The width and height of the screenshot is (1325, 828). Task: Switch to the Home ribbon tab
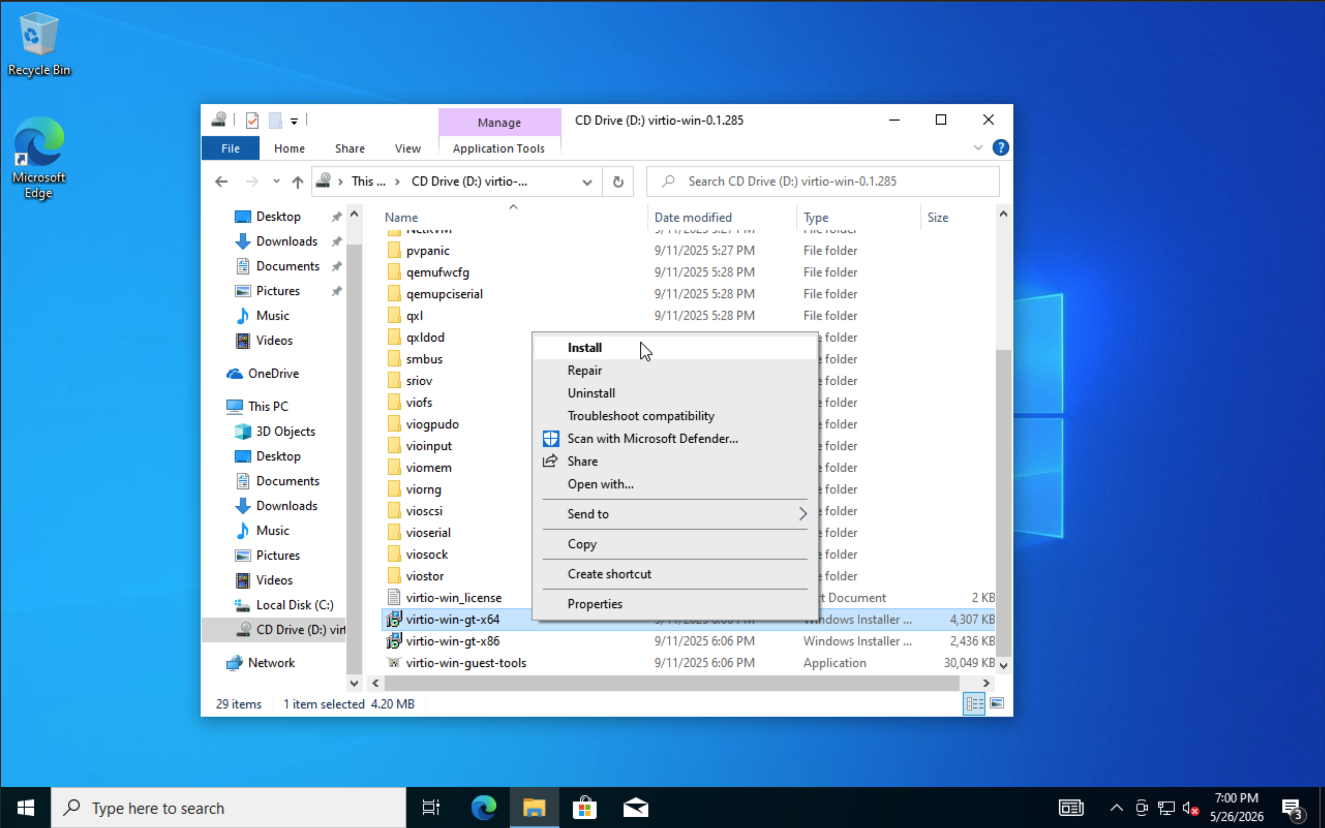click(289, 149)
